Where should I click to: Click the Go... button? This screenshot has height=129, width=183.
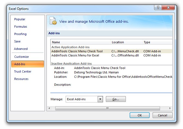point(116,99)
